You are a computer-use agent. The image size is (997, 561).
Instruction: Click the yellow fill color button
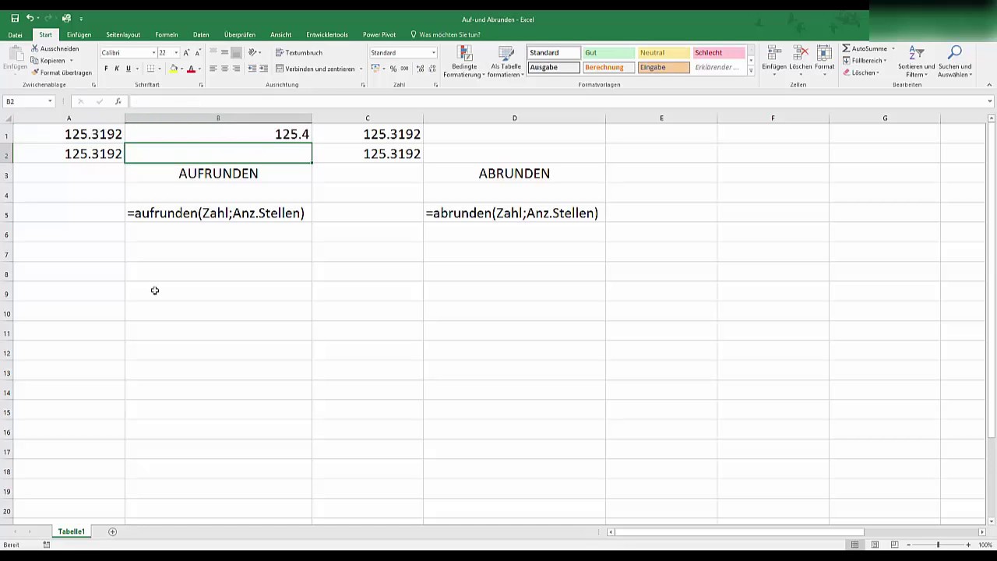[173, 69]
